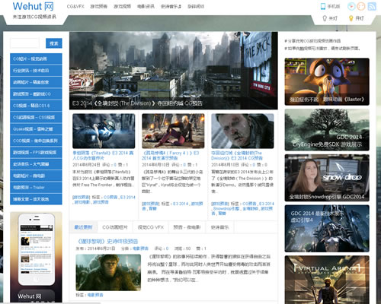Switch to the 史诗音乐 tab below articles

point(219,227)
